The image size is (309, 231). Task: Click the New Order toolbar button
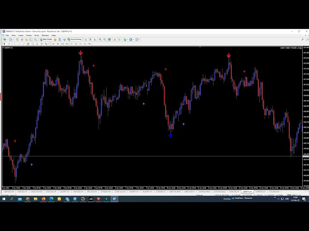coord(46,39)
